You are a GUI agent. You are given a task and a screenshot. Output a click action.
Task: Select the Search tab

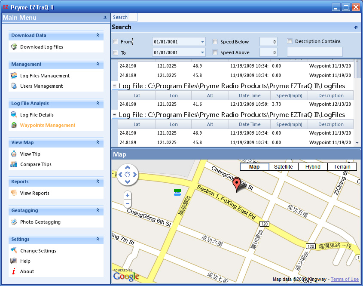120,17
